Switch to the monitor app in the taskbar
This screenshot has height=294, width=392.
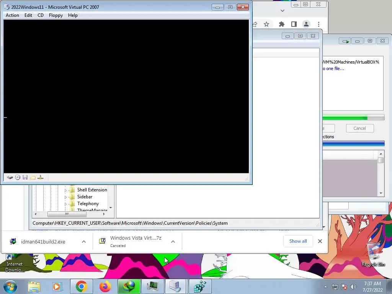152,286
